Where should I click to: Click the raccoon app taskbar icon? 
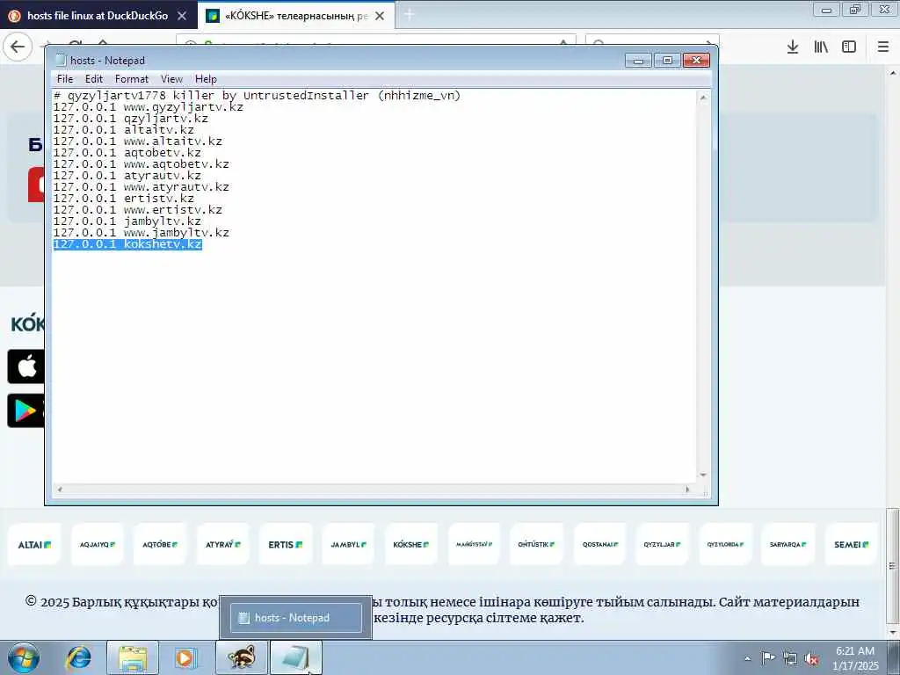242,657
